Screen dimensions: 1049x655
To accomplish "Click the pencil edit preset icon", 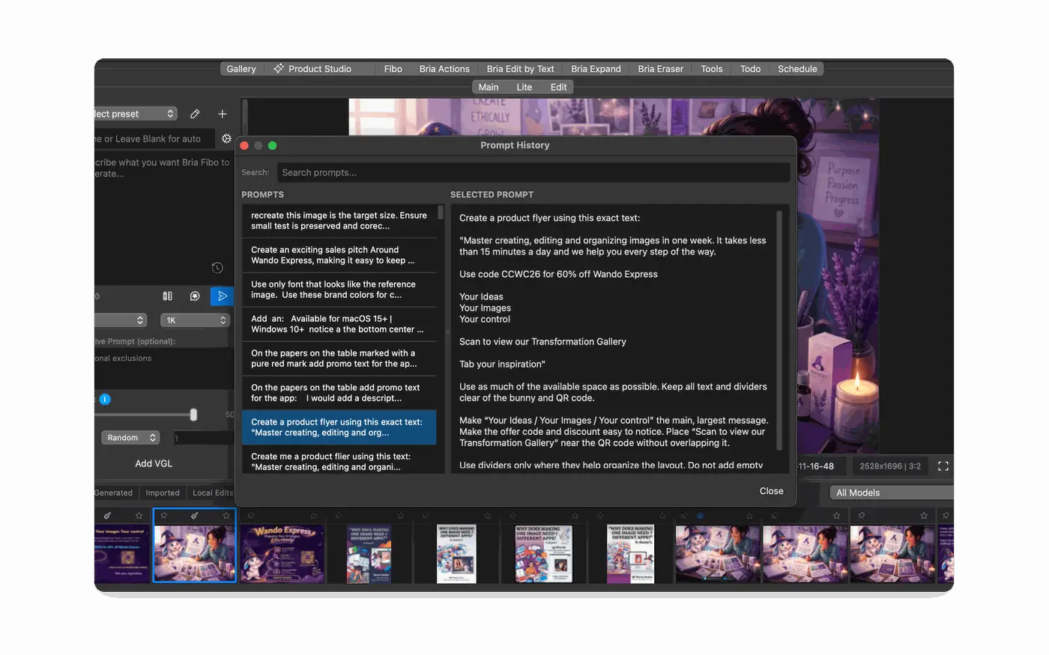I will point(195,114).
